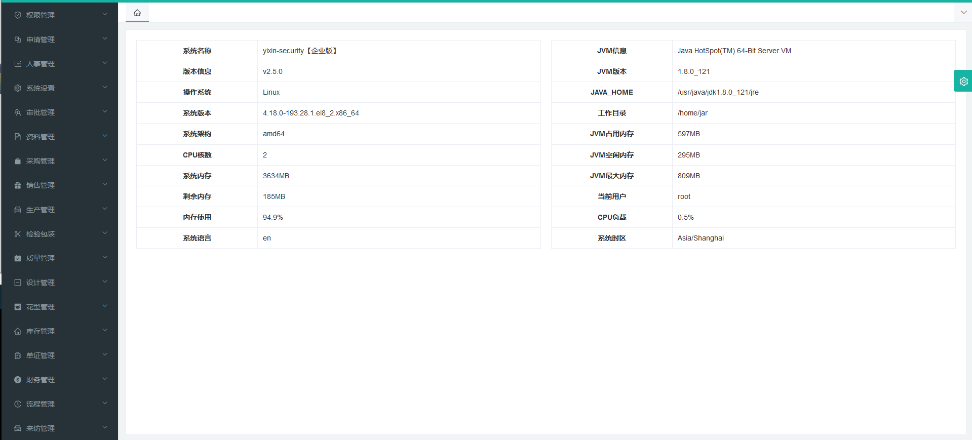This screenshot has width=972, height=440.
Task: Click the icon beside 人事管理
Action: tap(18, 64)
